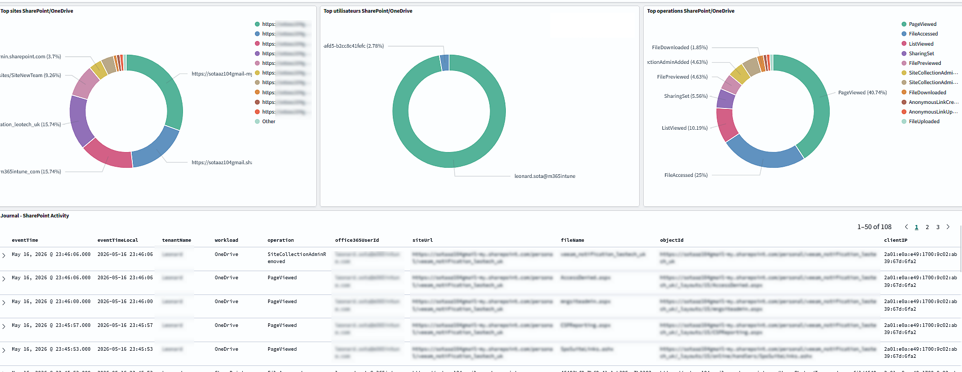Expand the 23:45:53 PageViewed log row

tap(4, 350)
